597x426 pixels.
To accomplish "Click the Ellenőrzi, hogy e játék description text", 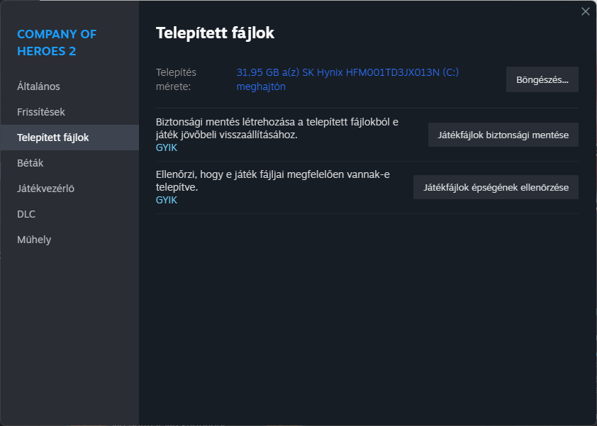I will (272, 181).
